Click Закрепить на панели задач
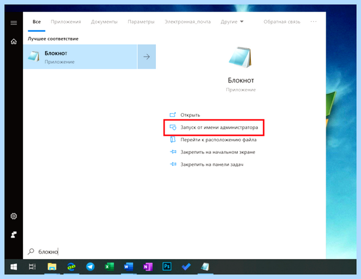 click(x=212, y=165)
